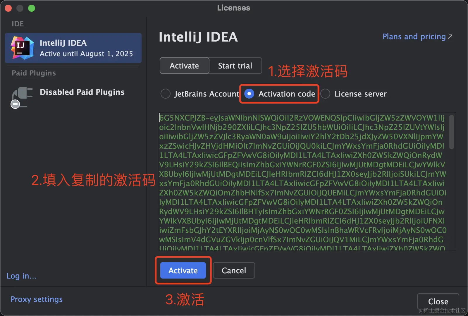Screen dimensions: 468x316
Task: Select the JetBrains Account radio button
Action: (x=166, y=94)
